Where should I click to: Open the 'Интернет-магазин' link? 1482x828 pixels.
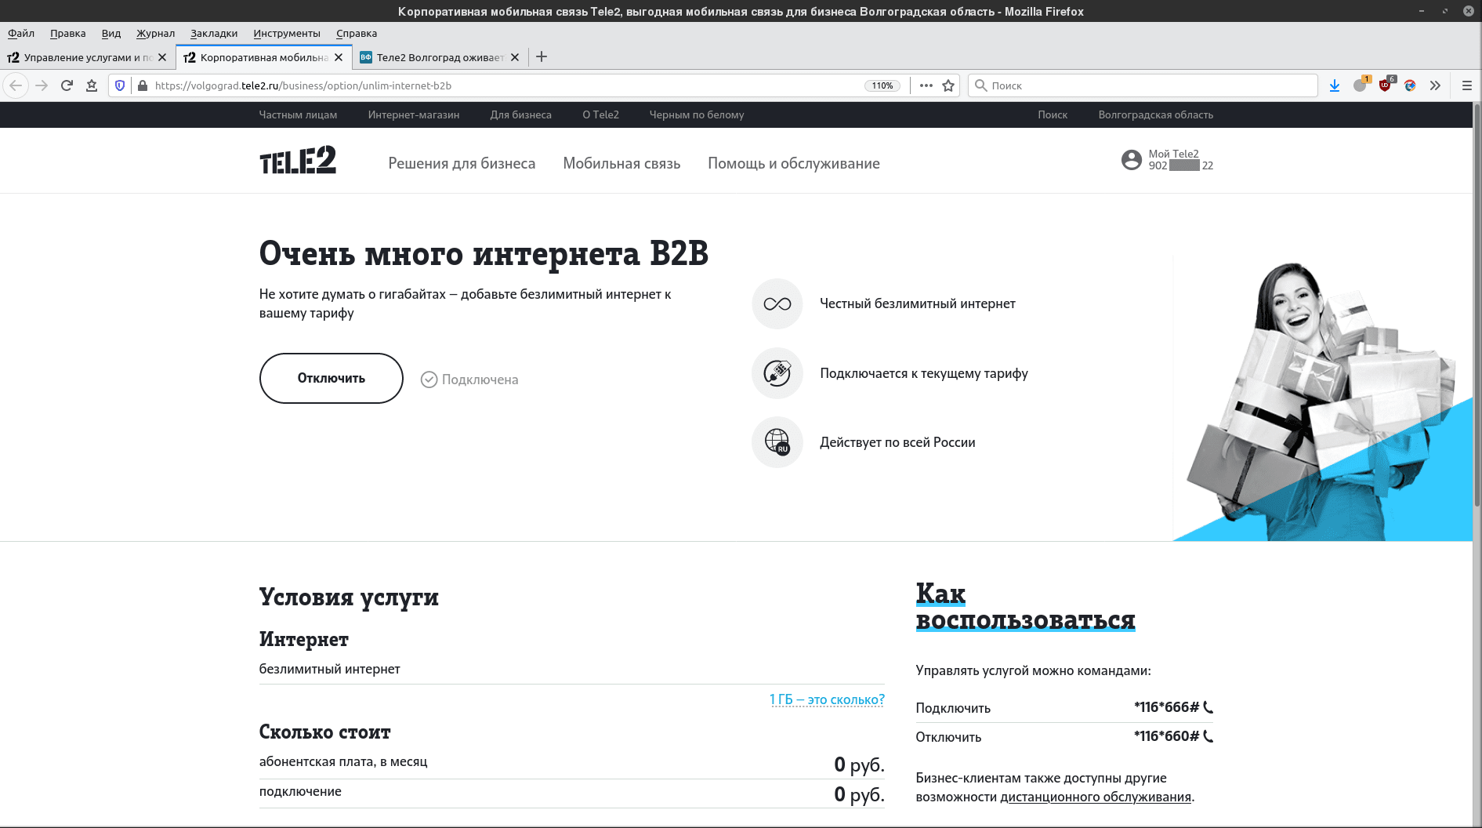(414, 114)
